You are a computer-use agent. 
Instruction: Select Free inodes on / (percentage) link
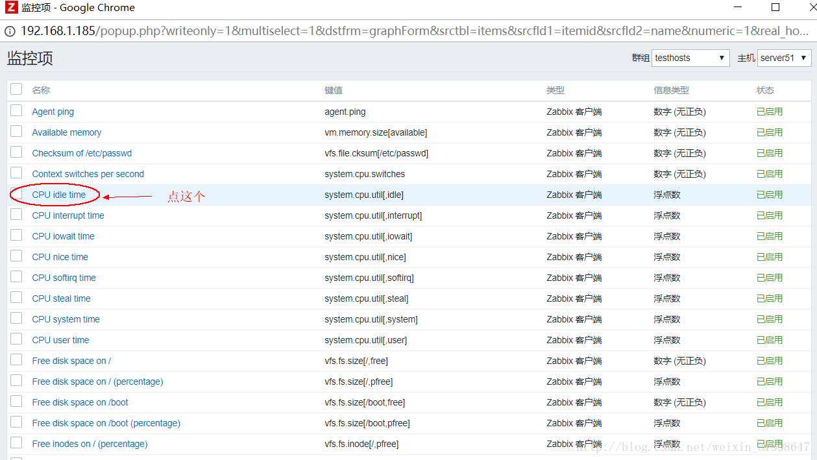point(90,444)
